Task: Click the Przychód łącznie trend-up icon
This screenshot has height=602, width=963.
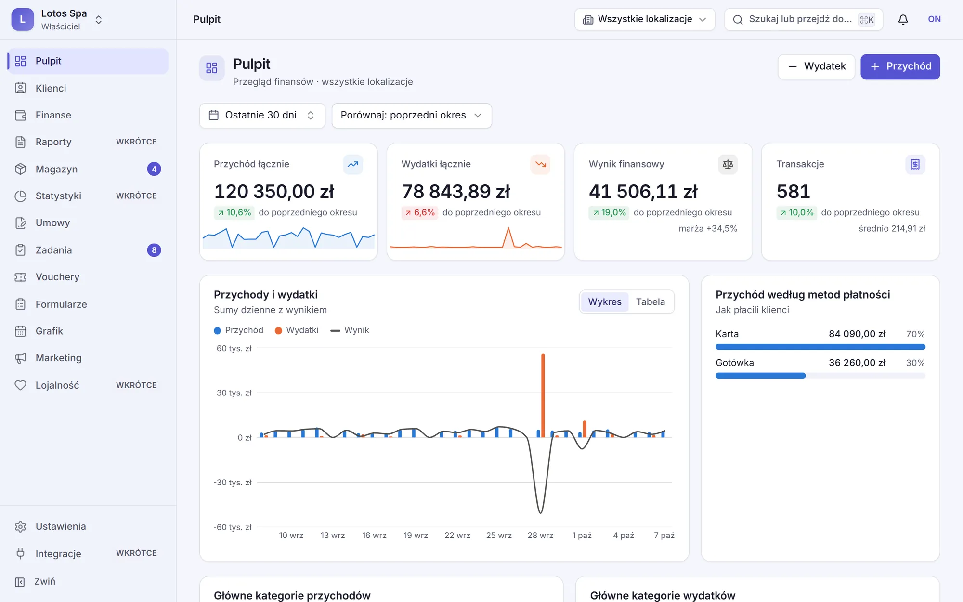Action: coord(353,164)
